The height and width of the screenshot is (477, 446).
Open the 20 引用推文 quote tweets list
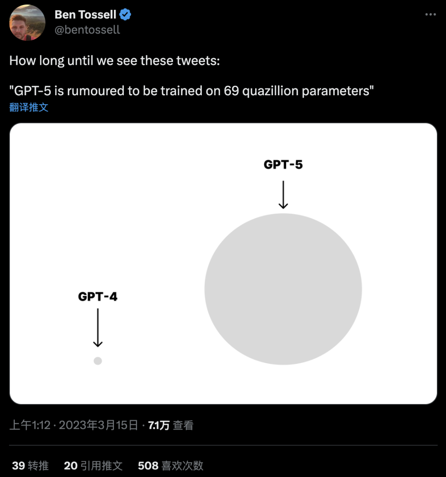(x=93, y=465)
